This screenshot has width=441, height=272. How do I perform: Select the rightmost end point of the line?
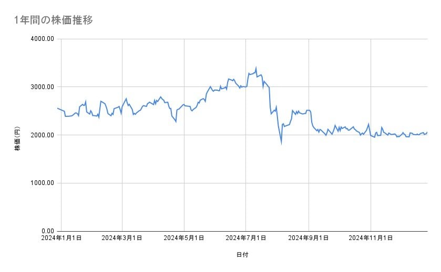[427, 132]
